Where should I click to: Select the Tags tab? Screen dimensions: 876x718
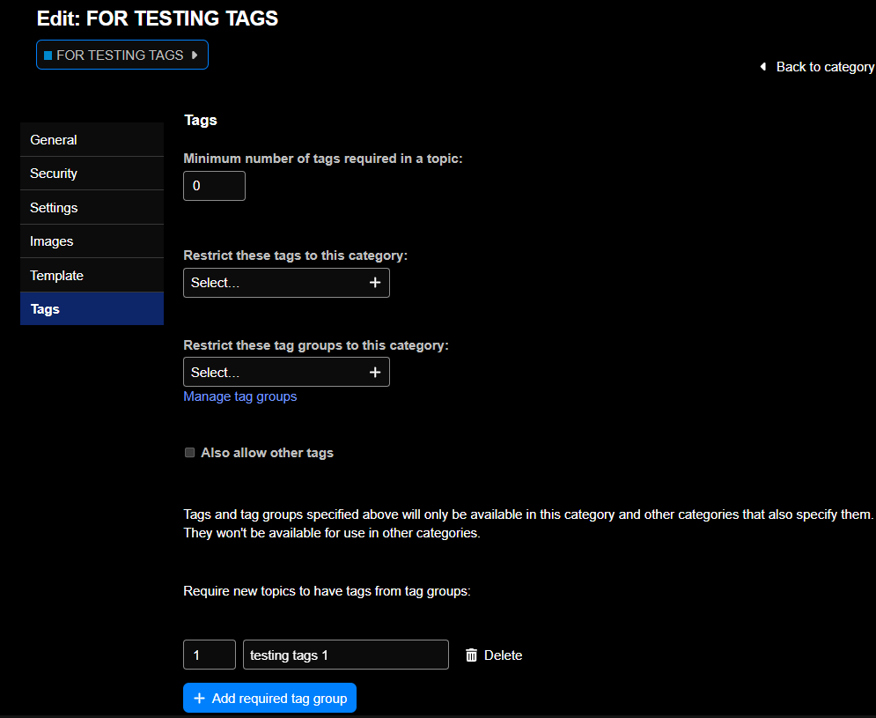(92, 308)
